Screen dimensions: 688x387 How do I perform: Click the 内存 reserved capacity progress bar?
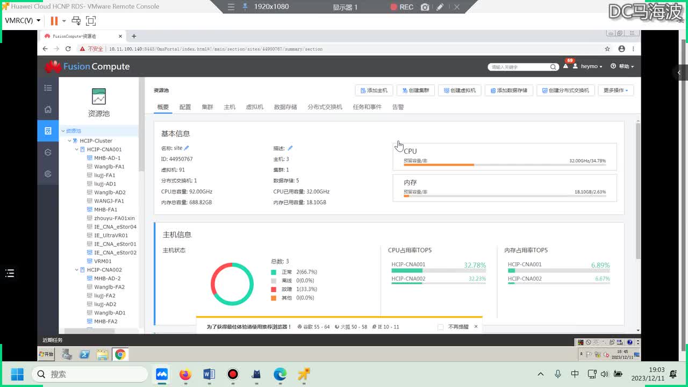tap(505, 196)
